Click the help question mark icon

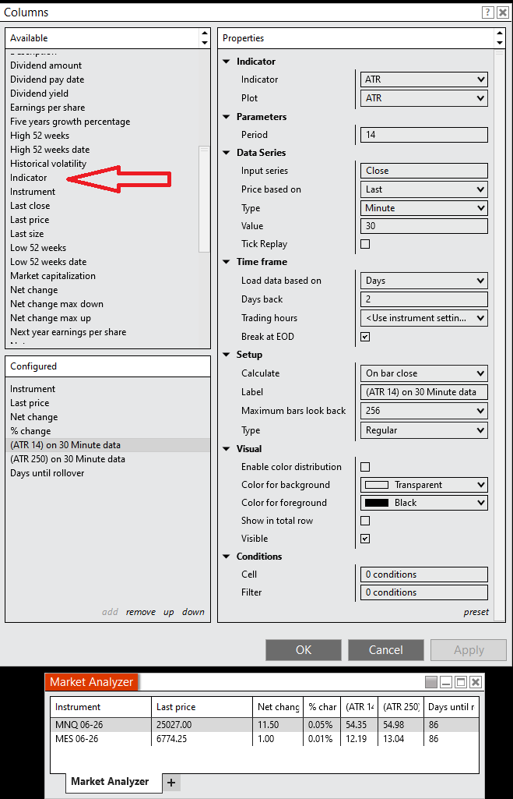pyautogui.click(x=487, y=12)
